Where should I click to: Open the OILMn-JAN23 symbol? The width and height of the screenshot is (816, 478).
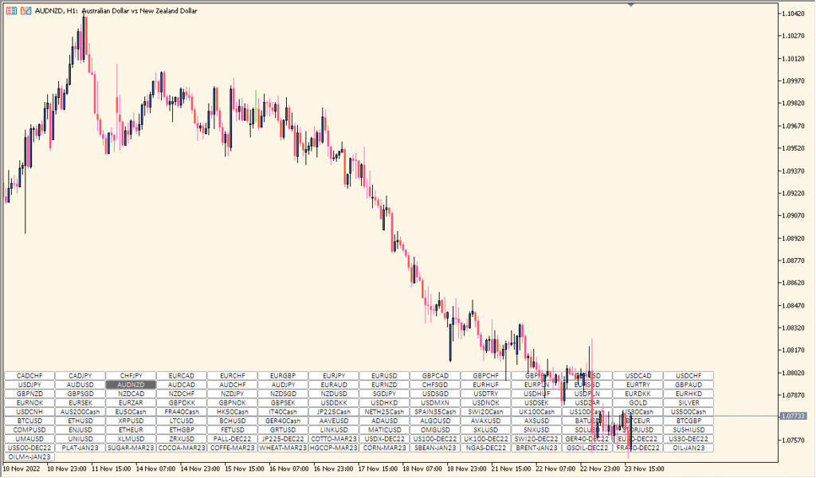click(29, 457)
